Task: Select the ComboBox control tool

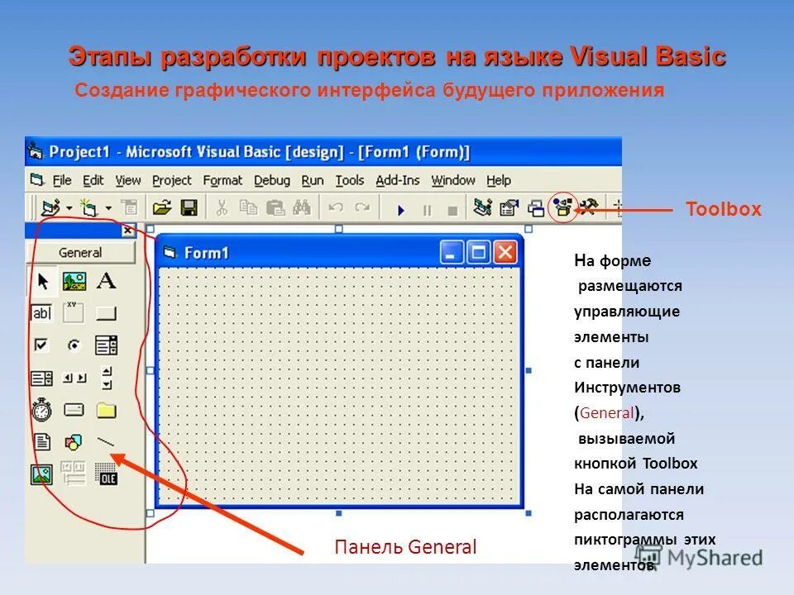Action: [107, 345]
